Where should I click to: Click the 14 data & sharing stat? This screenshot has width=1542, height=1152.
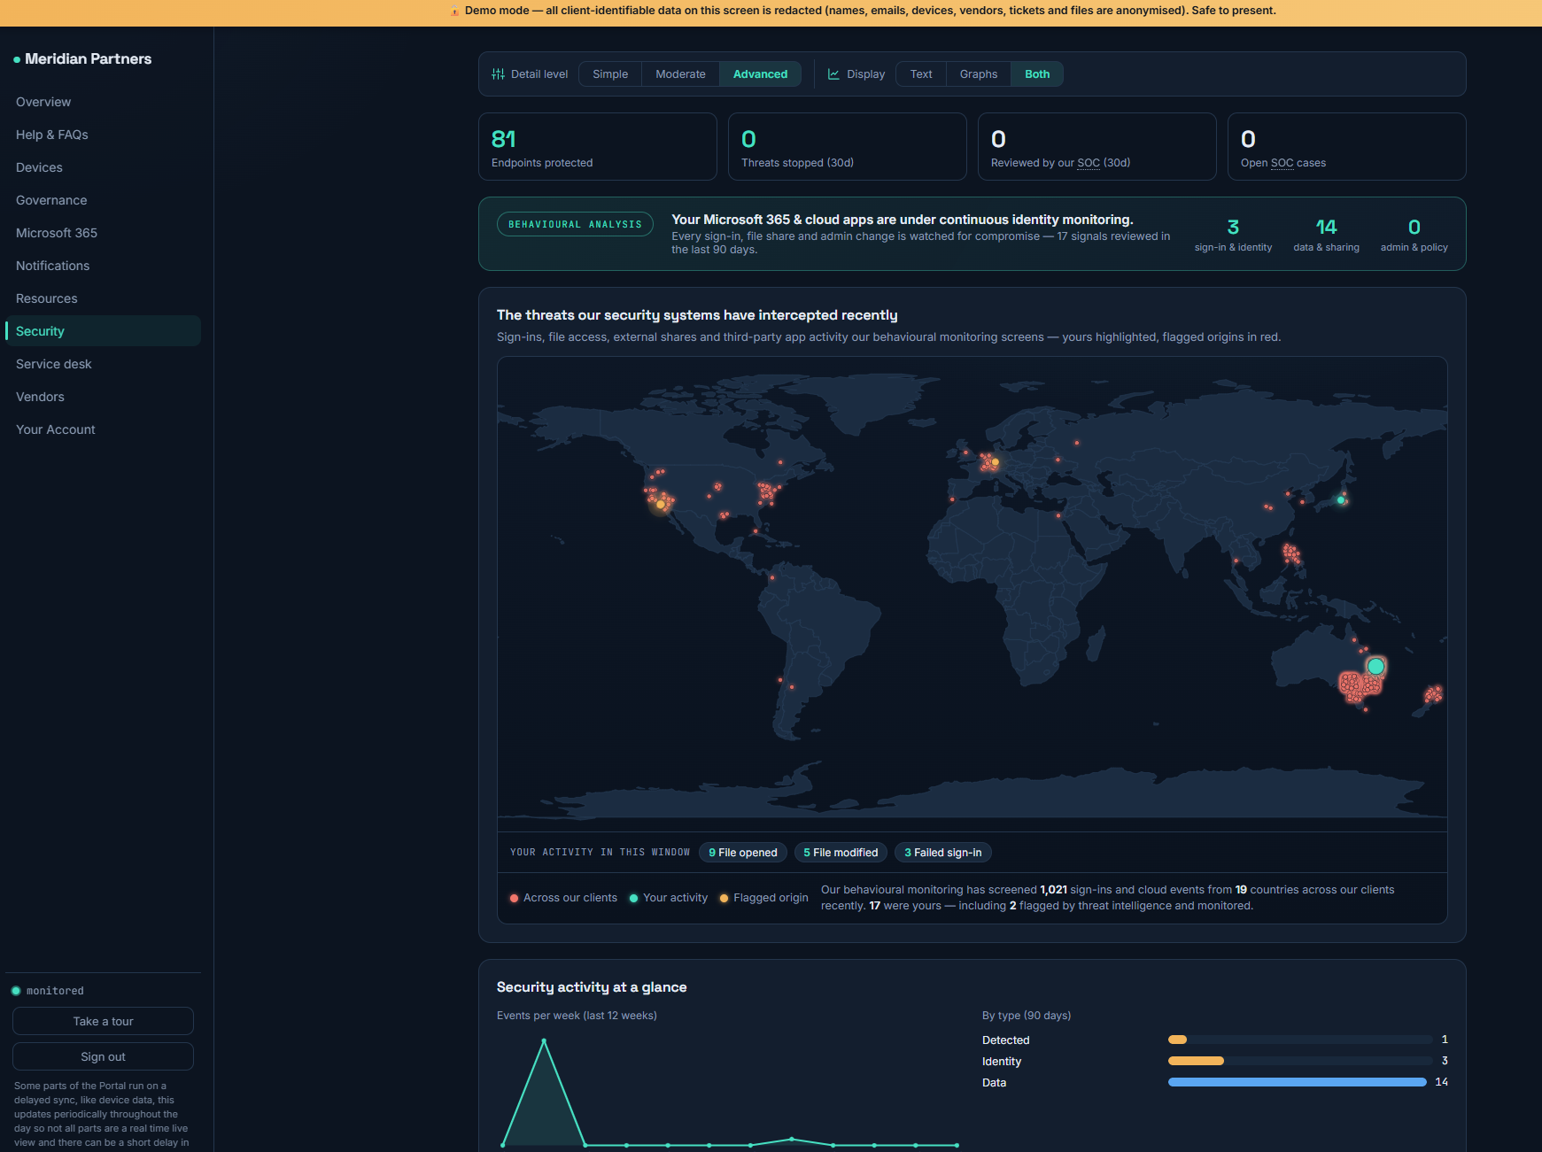(x=1326, y=235)
